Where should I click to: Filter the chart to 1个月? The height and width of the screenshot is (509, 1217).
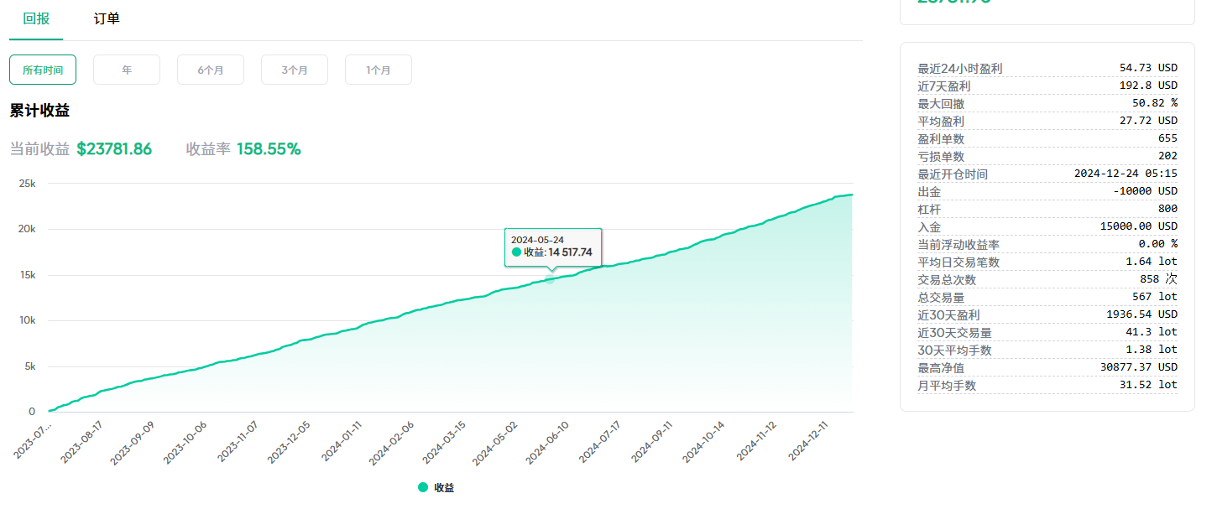click(379, 70)
